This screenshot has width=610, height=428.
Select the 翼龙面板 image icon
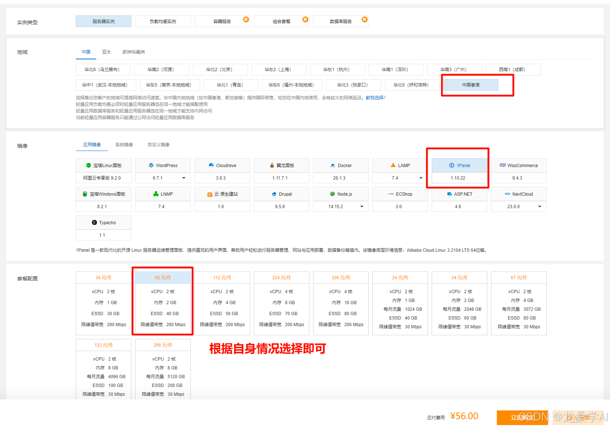(272, 165)
